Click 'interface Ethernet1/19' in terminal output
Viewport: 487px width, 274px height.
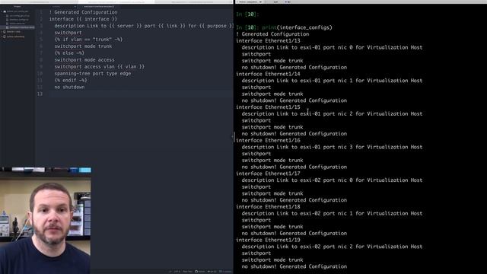(x=268, y=241)
